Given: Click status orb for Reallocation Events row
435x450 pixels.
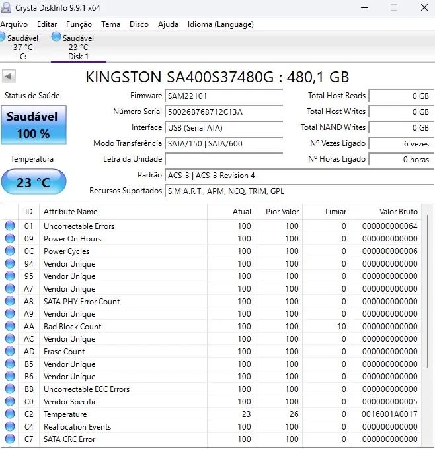Looking at the screenshot, I should coord(10,426).
